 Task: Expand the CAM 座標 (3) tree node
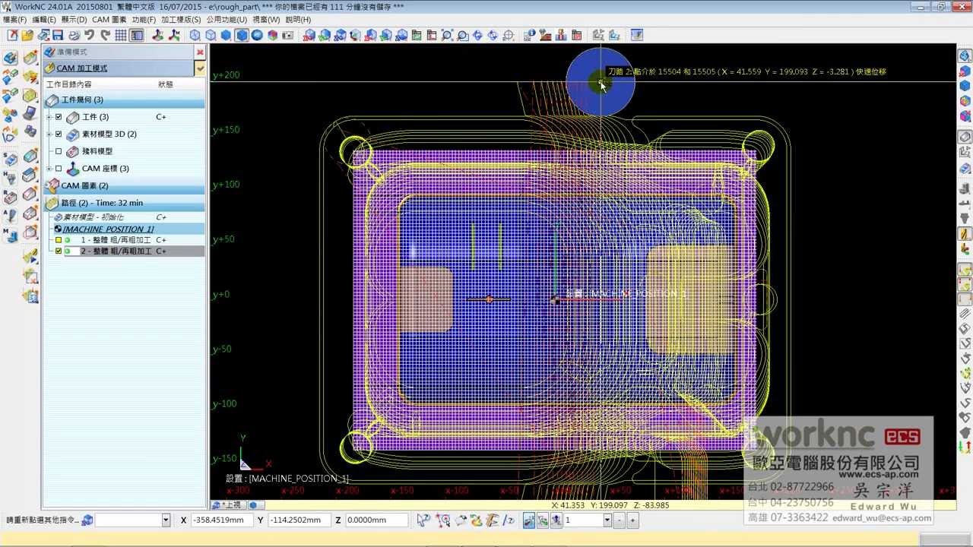coord(49,168)
